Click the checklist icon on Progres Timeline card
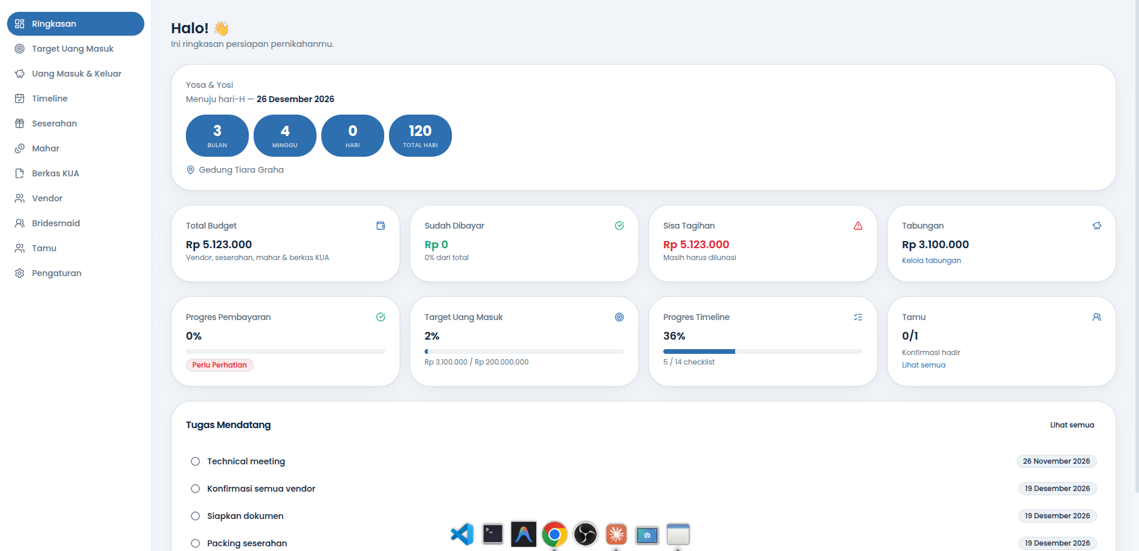Image resolution: width=1139 pixels, height=551 pixels. (x=858, y=317)
